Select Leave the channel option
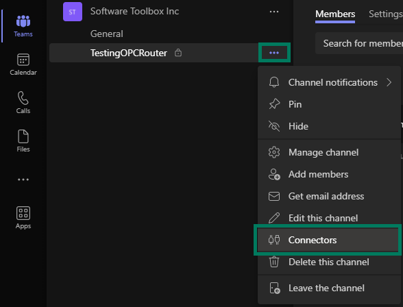 [x=330, y=288]
